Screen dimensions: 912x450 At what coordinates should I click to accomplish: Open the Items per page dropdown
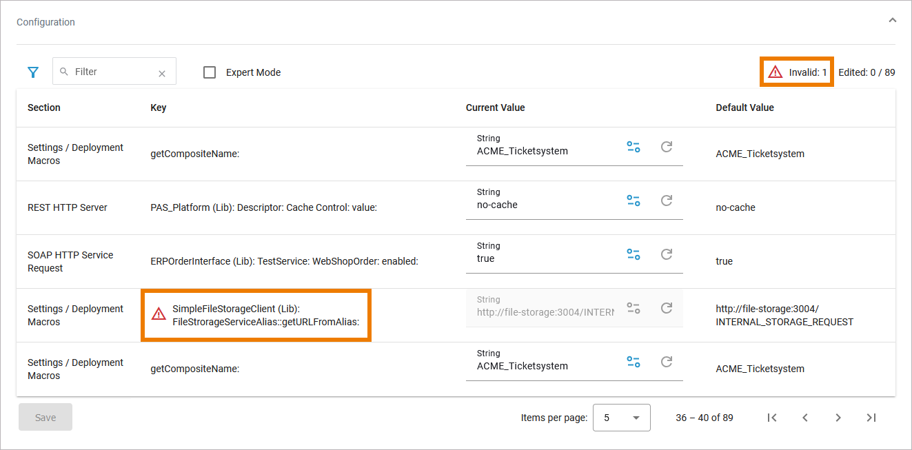point(621,418)
